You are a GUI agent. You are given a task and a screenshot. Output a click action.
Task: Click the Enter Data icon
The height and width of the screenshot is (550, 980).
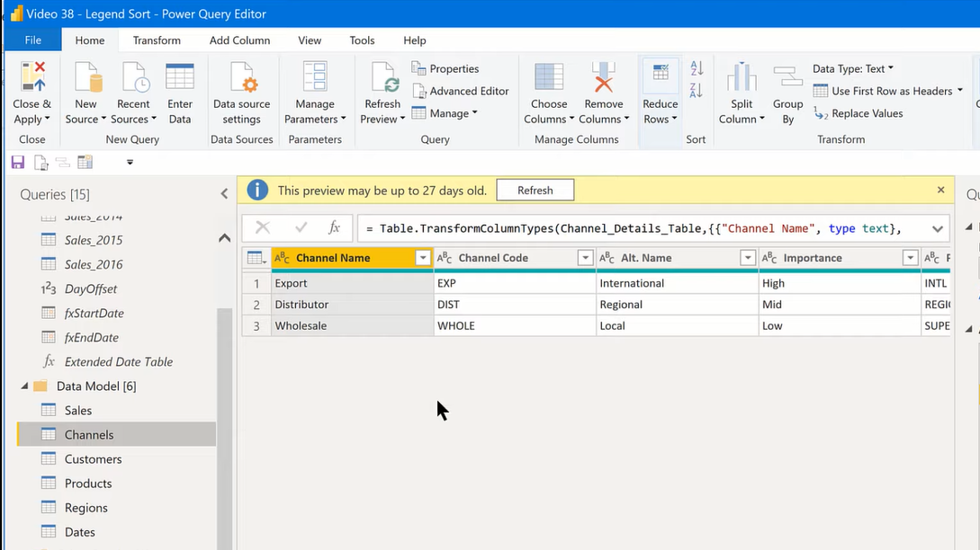tap(180, 76)
